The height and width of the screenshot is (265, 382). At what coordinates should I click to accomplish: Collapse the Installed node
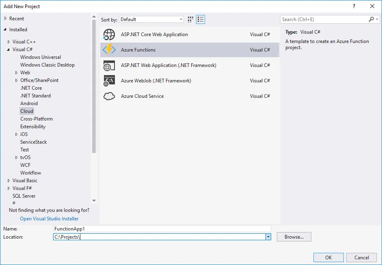click(5, 30)
